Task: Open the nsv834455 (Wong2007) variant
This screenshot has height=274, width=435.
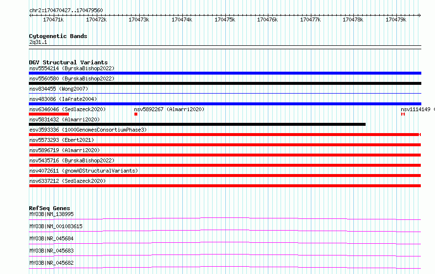Action: [59, 89]
